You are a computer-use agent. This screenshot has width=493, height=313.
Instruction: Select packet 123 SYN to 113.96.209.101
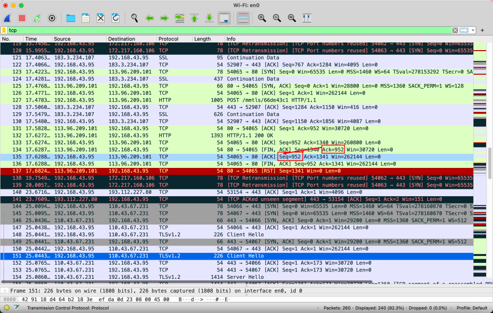pos(237,72)
